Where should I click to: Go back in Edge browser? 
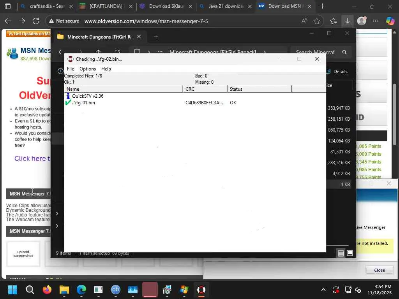tap(8, 21)
